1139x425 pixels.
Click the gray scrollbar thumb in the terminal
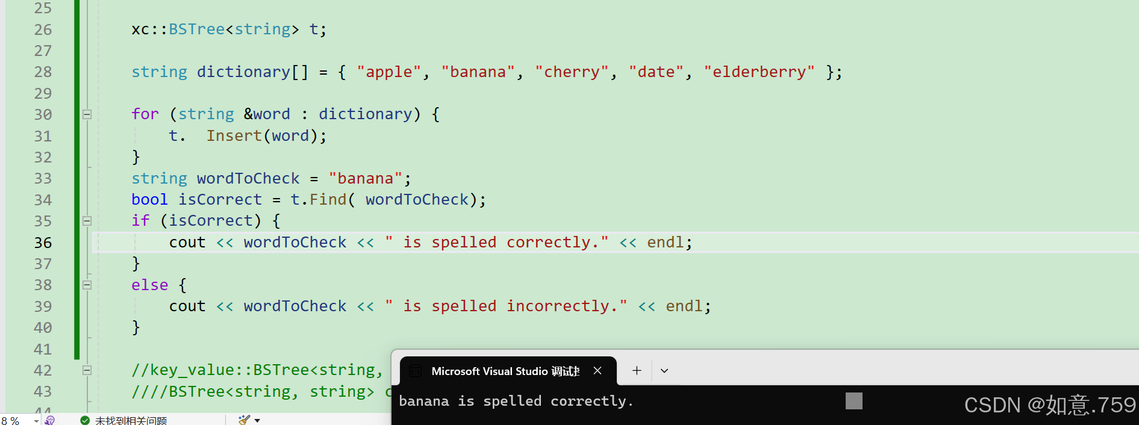[x=853, y=401]
